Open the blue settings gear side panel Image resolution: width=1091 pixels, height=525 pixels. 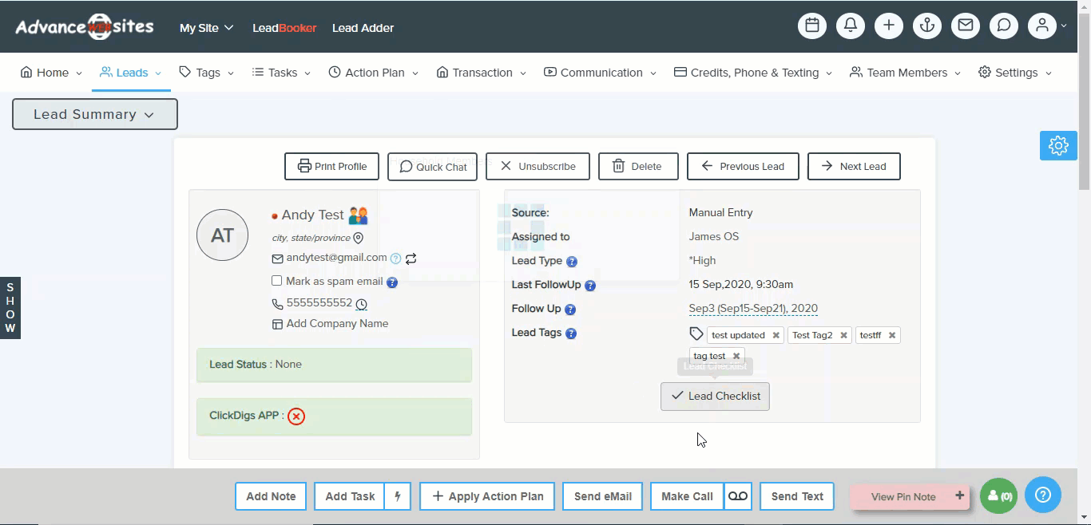(1058, 146)
